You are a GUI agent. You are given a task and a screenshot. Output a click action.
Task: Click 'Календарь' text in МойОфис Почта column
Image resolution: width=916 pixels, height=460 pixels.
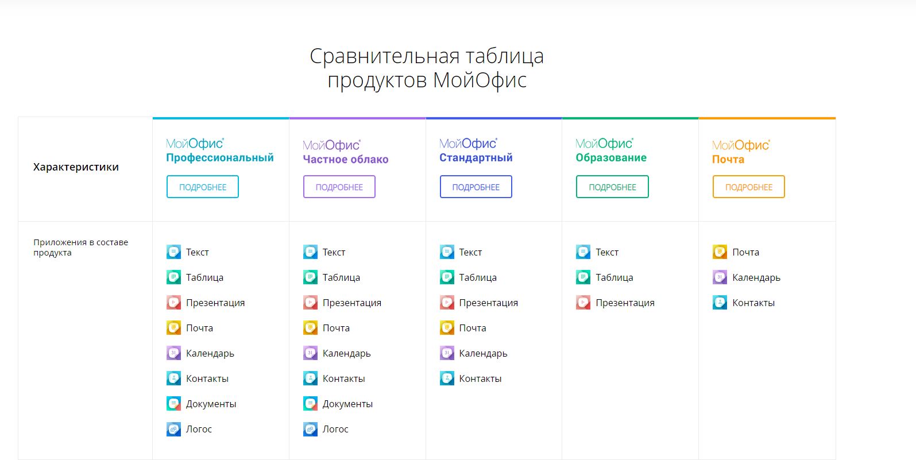pyautogui.click(x=756, y=278)
